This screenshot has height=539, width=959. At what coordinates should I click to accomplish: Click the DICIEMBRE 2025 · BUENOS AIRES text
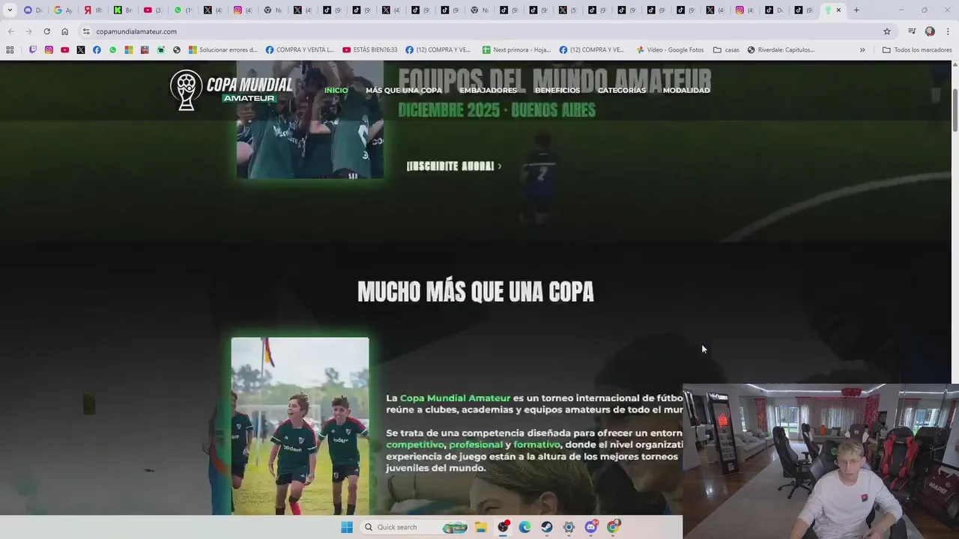497,110
